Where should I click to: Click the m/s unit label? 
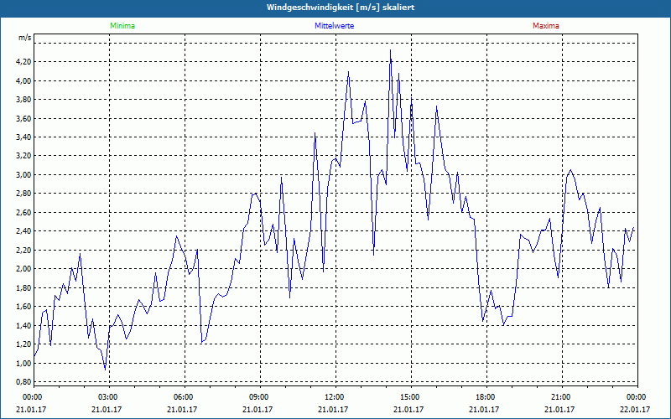click(x=25, y=38)
